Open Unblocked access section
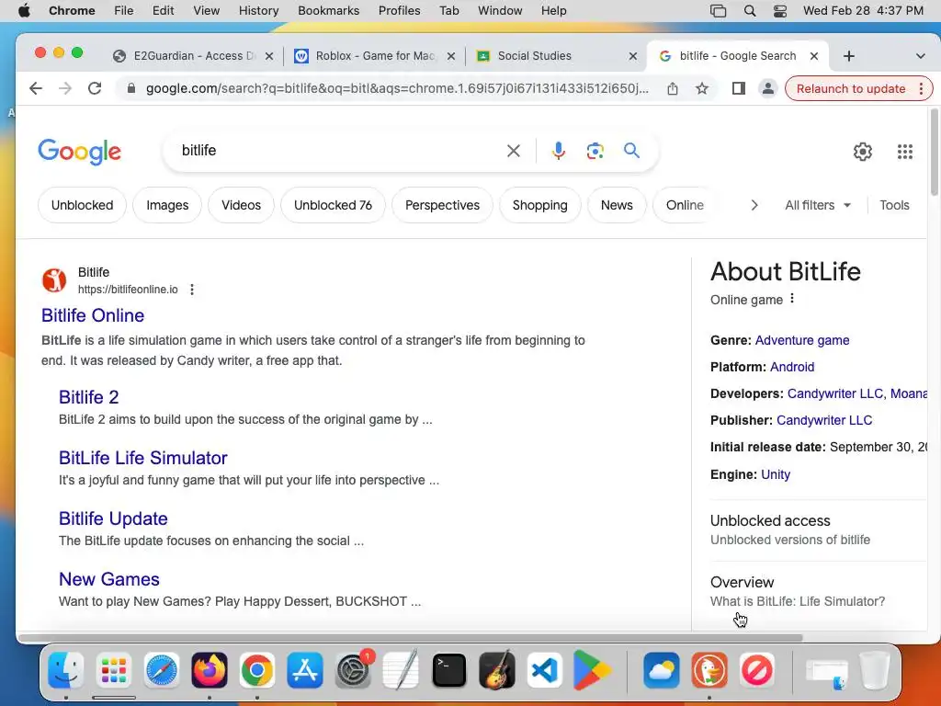The width and height of the screenshot is (941, 706). [789, 529]
